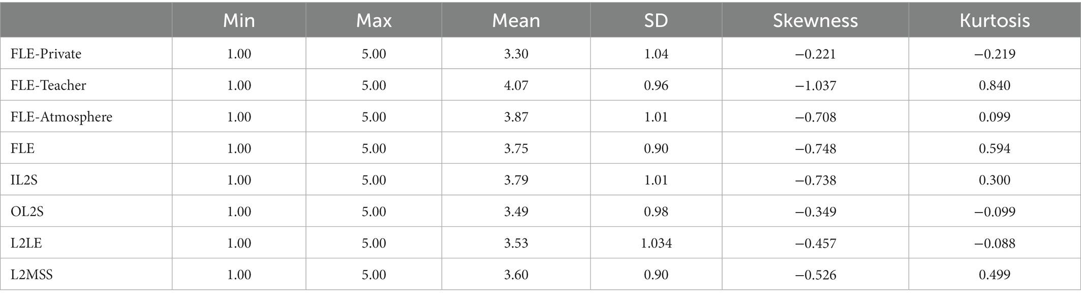1081x299 pixels.
Task: Select the FLE-Private row label
Action: 46,54
